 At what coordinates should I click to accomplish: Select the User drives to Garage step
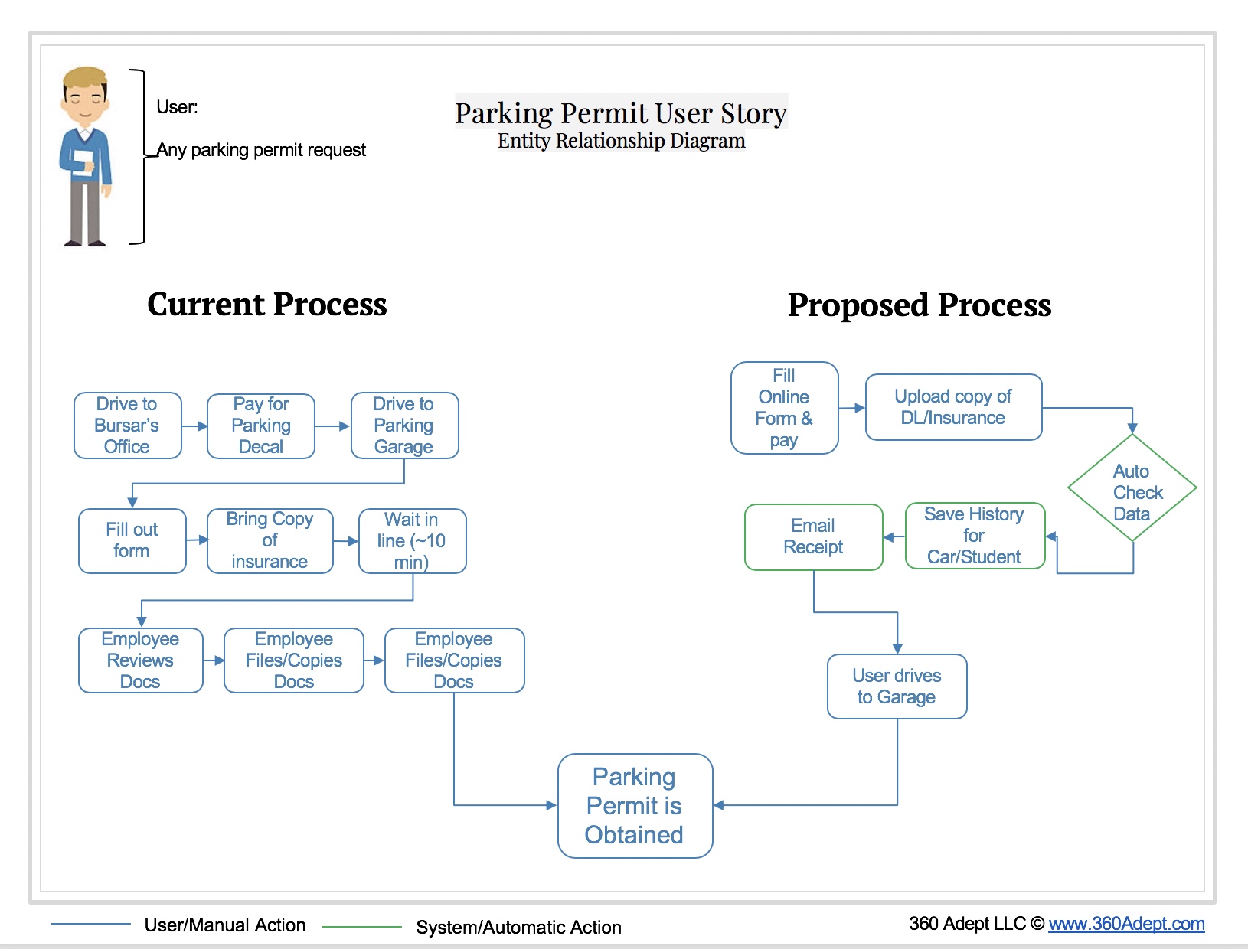click(897, 686)
